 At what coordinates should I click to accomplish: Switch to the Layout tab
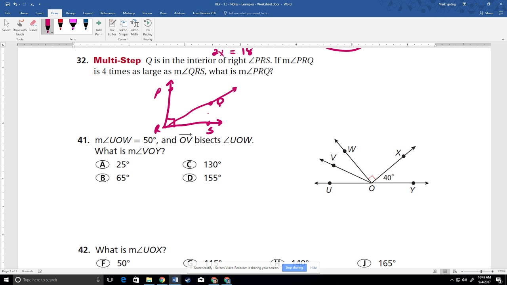[88, 13]
